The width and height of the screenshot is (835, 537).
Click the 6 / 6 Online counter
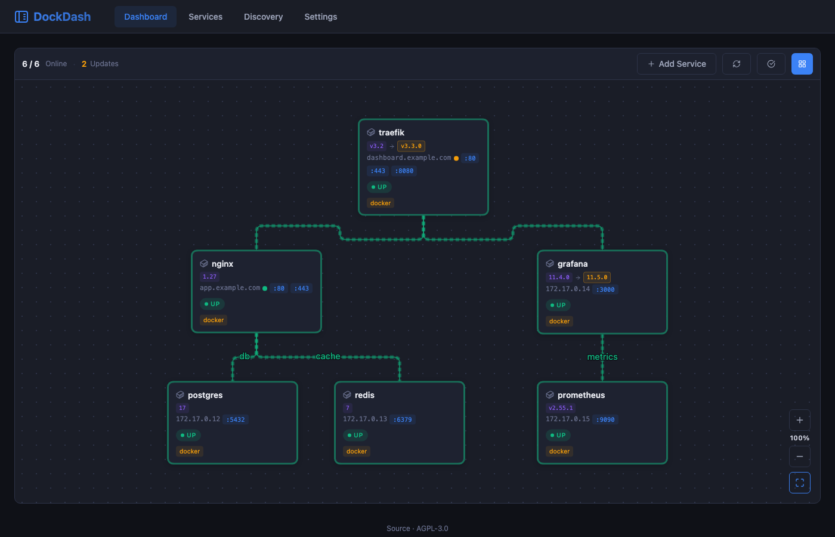click(x=45, y=64)
